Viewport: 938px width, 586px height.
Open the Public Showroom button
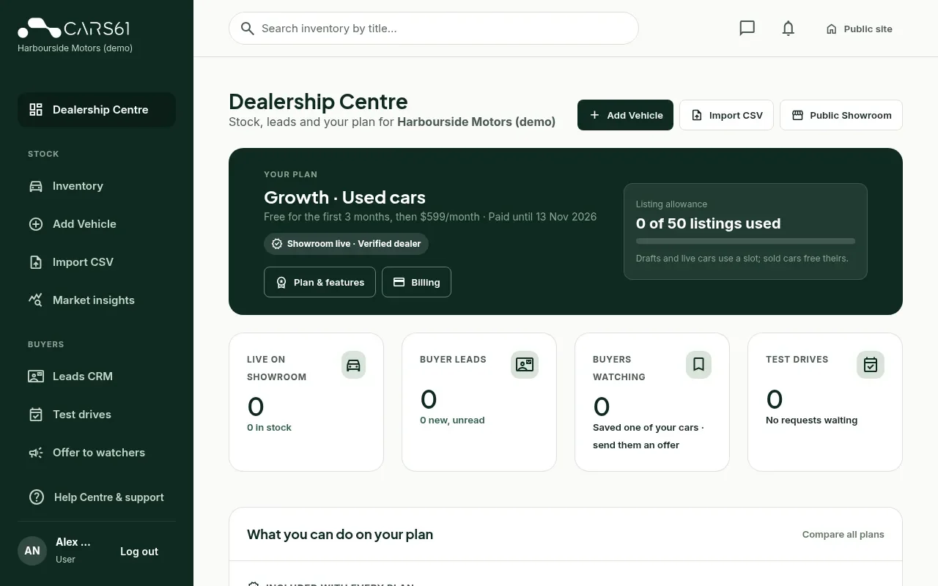841,115
